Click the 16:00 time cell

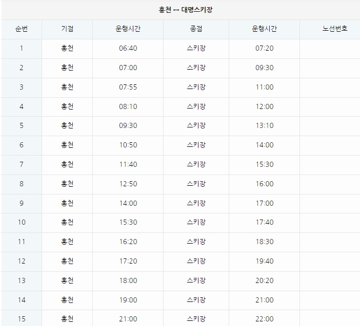click(264, 184)
